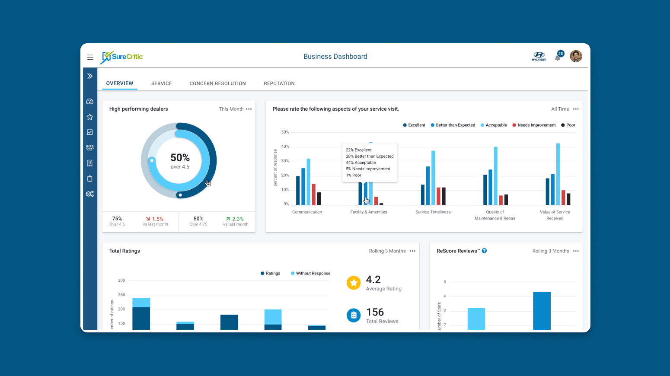Viewport: 670px width, 376px height.
Task: Open Total Ratings options menu
Action: coord(413,251)
